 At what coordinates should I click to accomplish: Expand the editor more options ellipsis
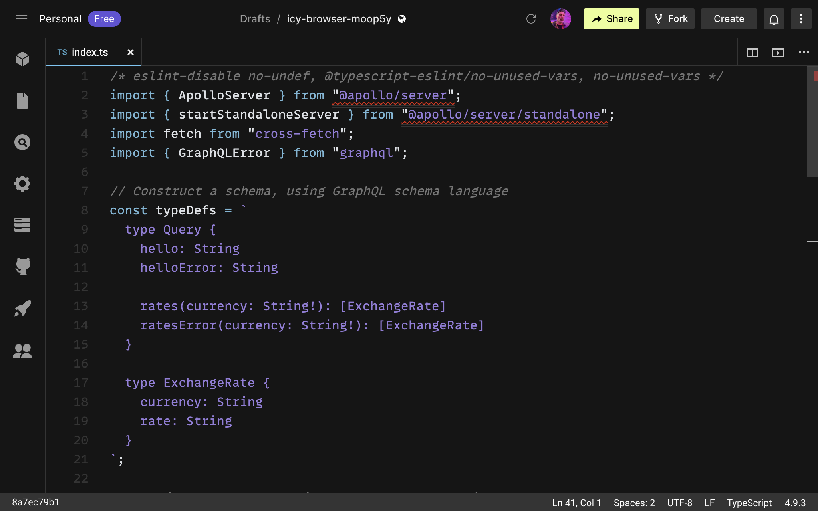click(x=804, y=52)
